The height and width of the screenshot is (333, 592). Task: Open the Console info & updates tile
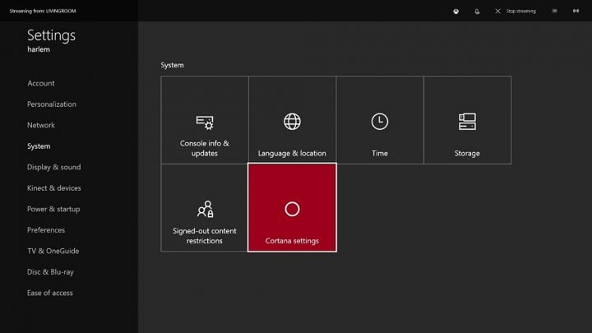(205, 120)
